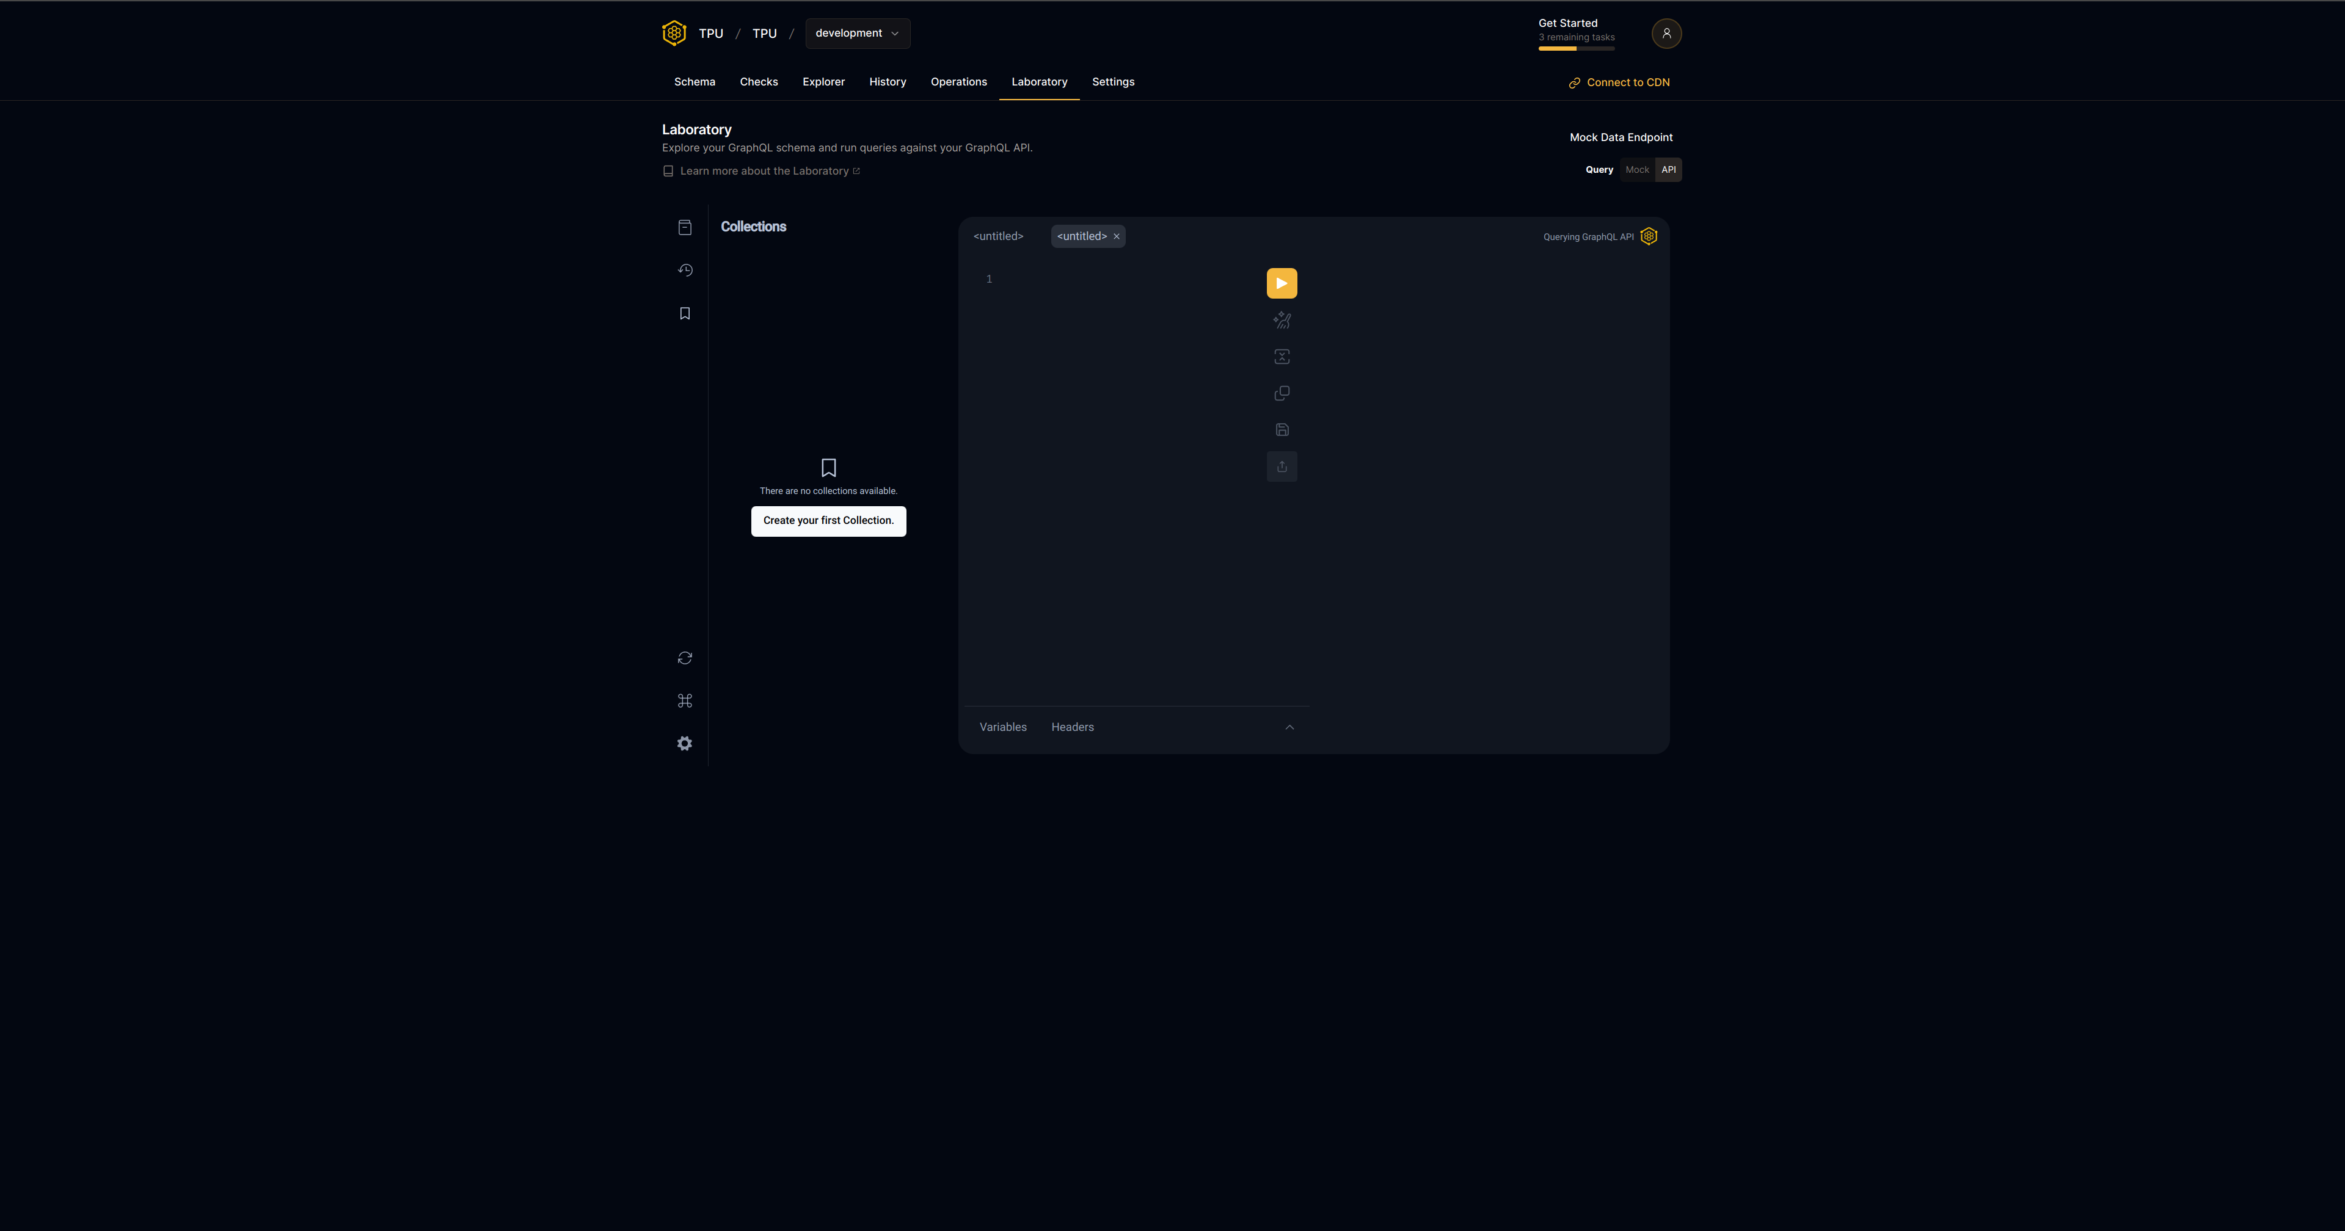The image size is (2345, 1231).
Task: Open the documentation panel icon in the sidebar
Action: pyautogui.click(x=685, y=227)
